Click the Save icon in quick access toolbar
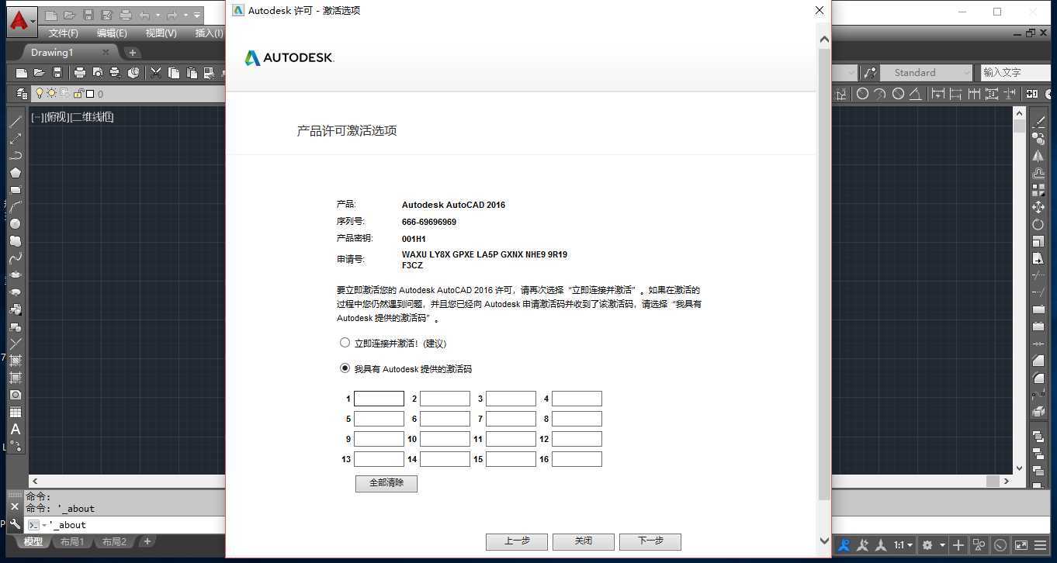 point(88,15)
